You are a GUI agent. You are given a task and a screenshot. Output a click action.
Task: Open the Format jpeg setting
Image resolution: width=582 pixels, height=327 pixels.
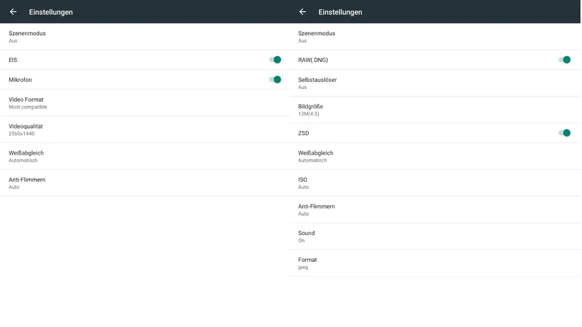pos(435,263)
